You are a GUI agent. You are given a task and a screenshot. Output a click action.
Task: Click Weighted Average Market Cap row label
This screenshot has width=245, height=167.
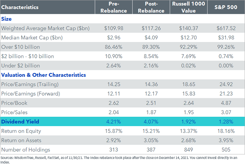coord(45,28)
